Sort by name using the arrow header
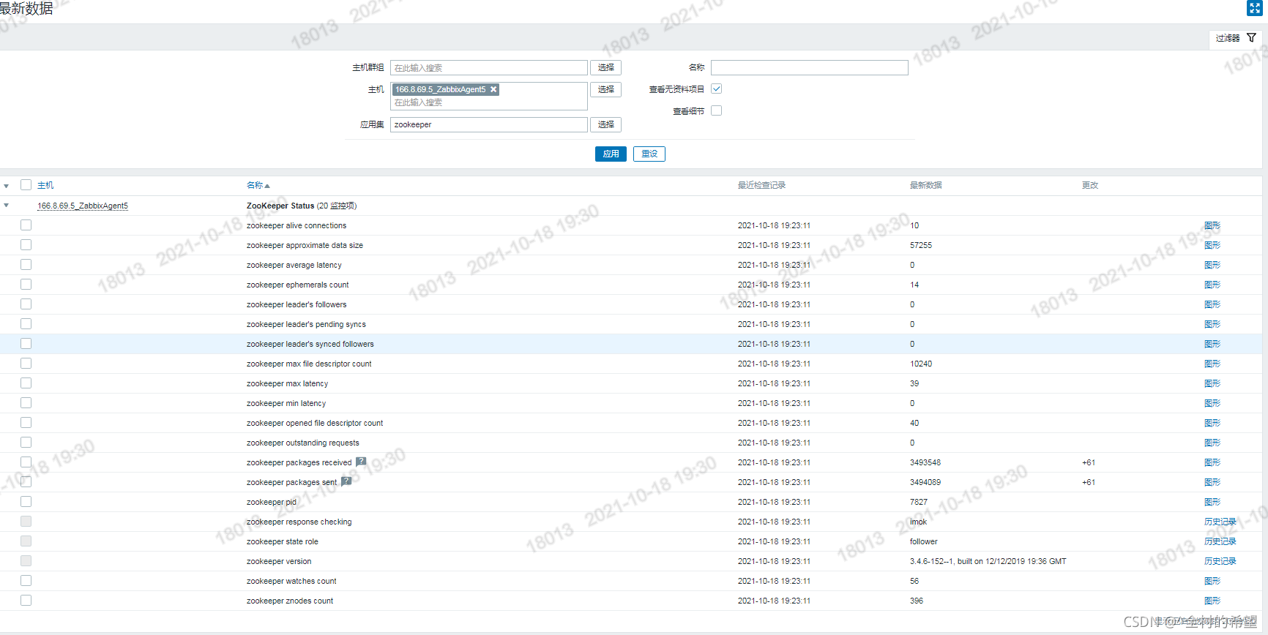This screenshot has width=1268, height=635. point(258,185)
